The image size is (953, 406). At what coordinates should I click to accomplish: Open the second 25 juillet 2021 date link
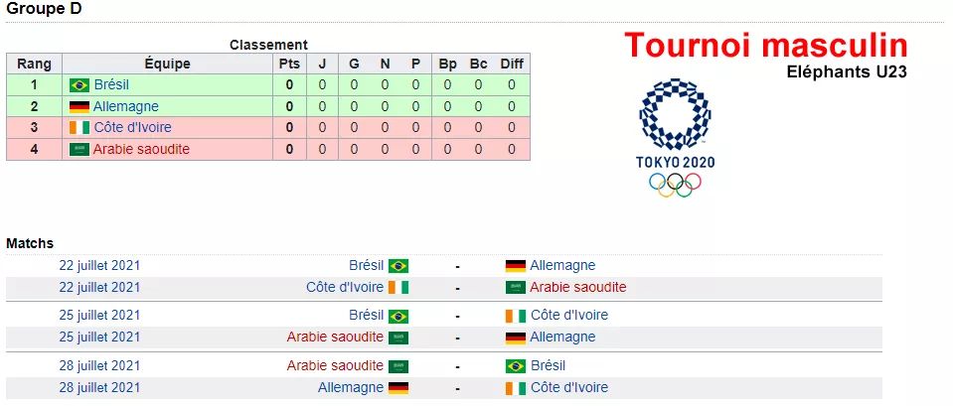99,337
